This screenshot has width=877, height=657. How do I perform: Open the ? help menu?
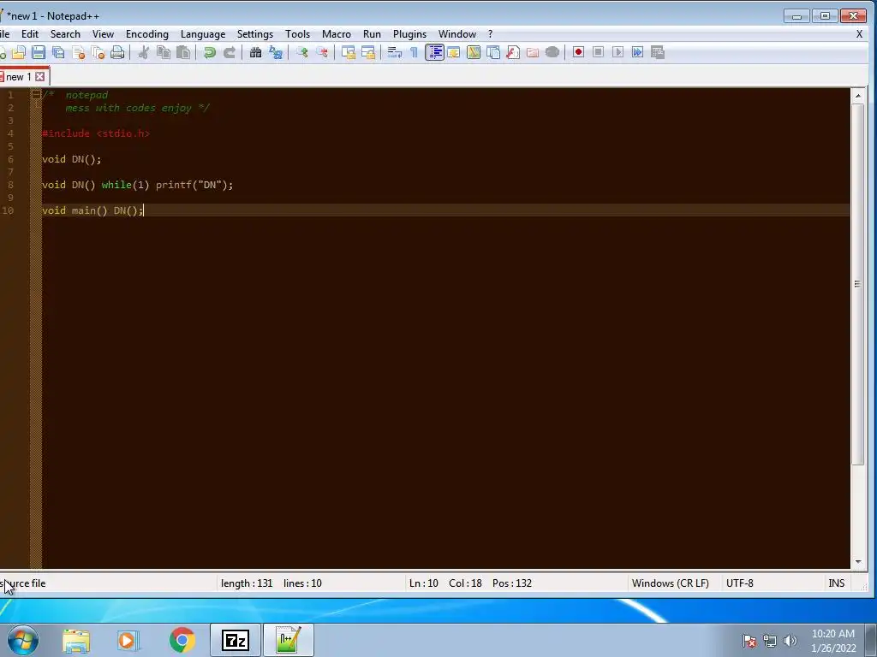(490, 34)
